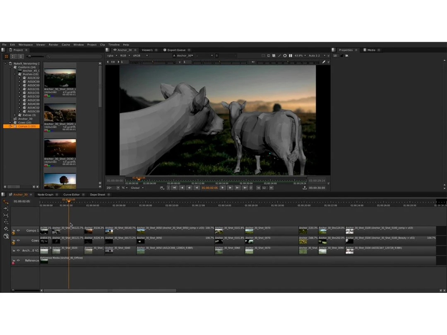Toggle visibility of the Reference track
Image resolution: width=447 pixels, height=335 pixels.
click(x=18, y=260)
